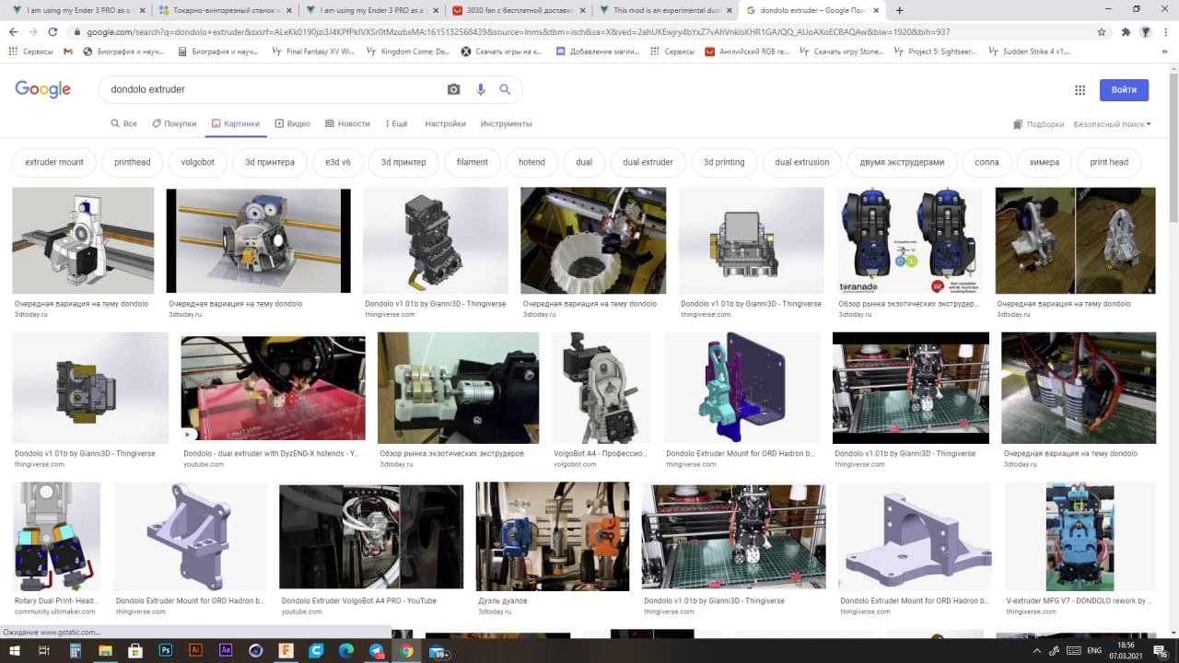Screen dimensions: 1179x663
Task: Open the Google apps grid icon
Action: pyautogui.click(x=1080, y=89)
